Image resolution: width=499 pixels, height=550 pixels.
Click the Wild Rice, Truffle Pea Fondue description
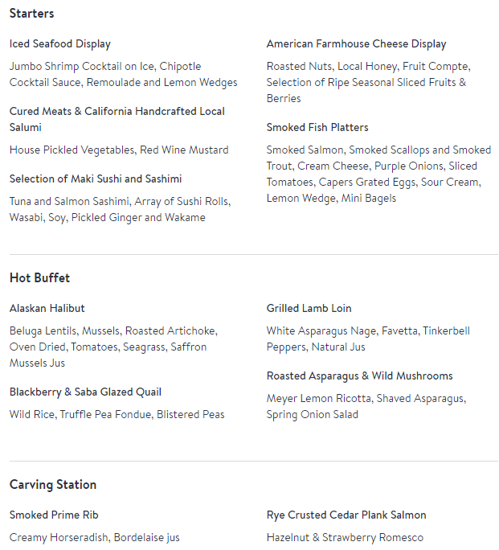point(117,415)
